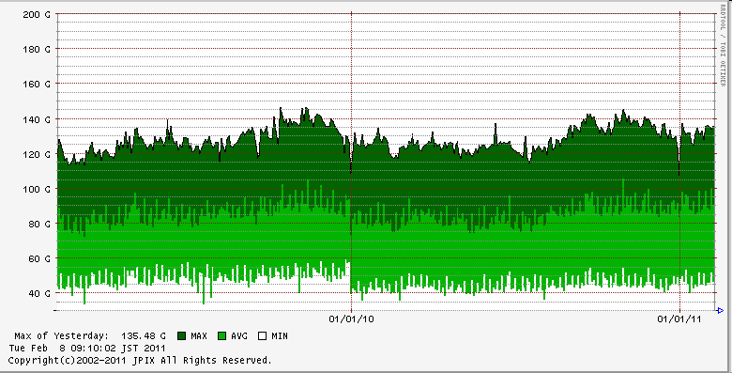The height and width of the screenshot is (373, 732).
Task: Click the 60 G axis label
Action: click(40, 258)
